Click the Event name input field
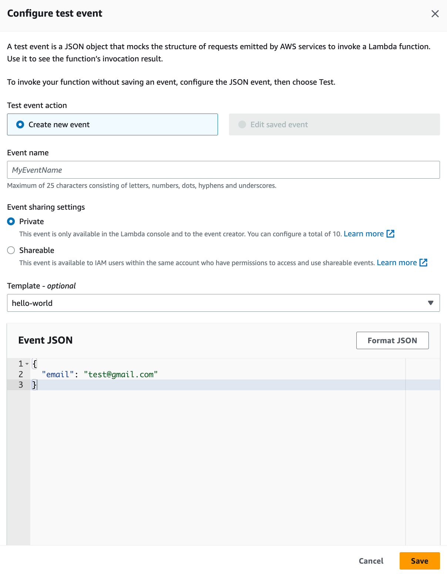The height and width of the screenshot is (574, 447). tap(223, 170)
